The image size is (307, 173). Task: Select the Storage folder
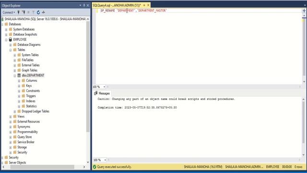click(22, 147)
